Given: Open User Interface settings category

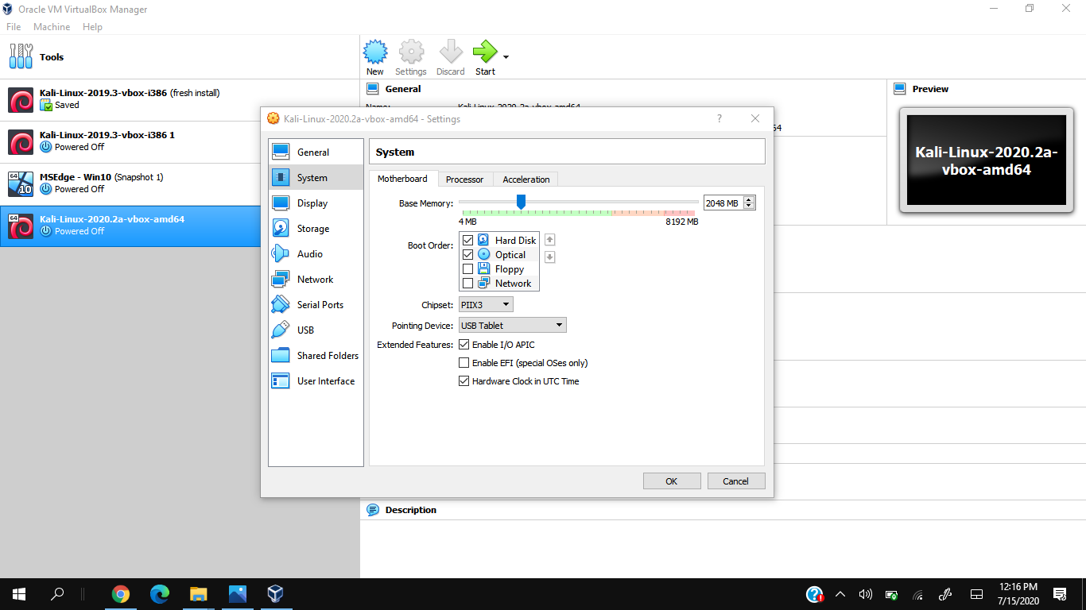Looking at the screenshot, I should pyautogui.click(x=316, y=381).
